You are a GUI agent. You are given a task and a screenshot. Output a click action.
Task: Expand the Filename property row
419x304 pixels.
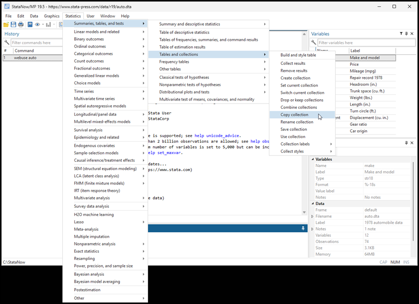pyautogui.click(x=313, y=216)
